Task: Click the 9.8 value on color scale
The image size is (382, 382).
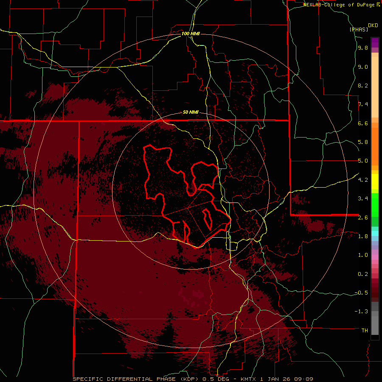Action: (363, 48)
